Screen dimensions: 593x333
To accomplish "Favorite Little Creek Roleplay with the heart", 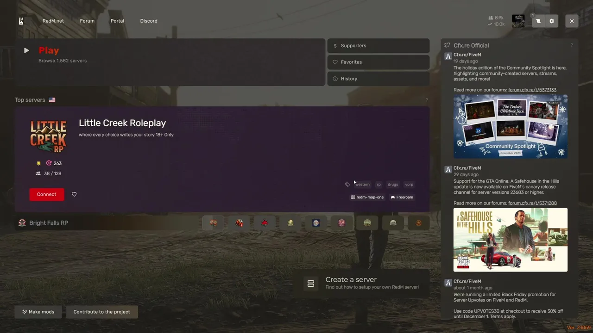I will pyautogui.click(x=74, y=194).
